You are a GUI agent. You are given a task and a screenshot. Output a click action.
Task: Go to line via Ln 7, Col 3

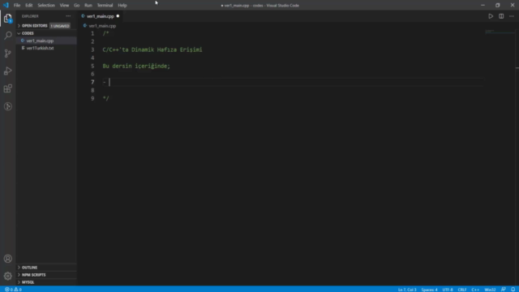tap(407, 290)
